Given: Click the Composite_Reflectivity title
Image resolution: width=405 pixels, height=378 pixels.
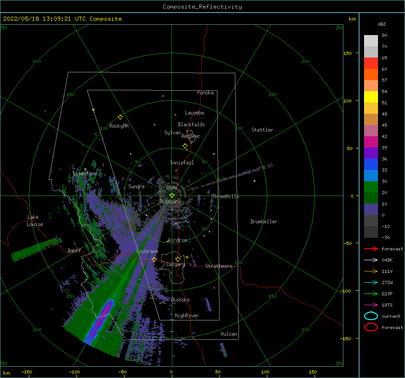Looking at the screenshot, I should (202, 7).
